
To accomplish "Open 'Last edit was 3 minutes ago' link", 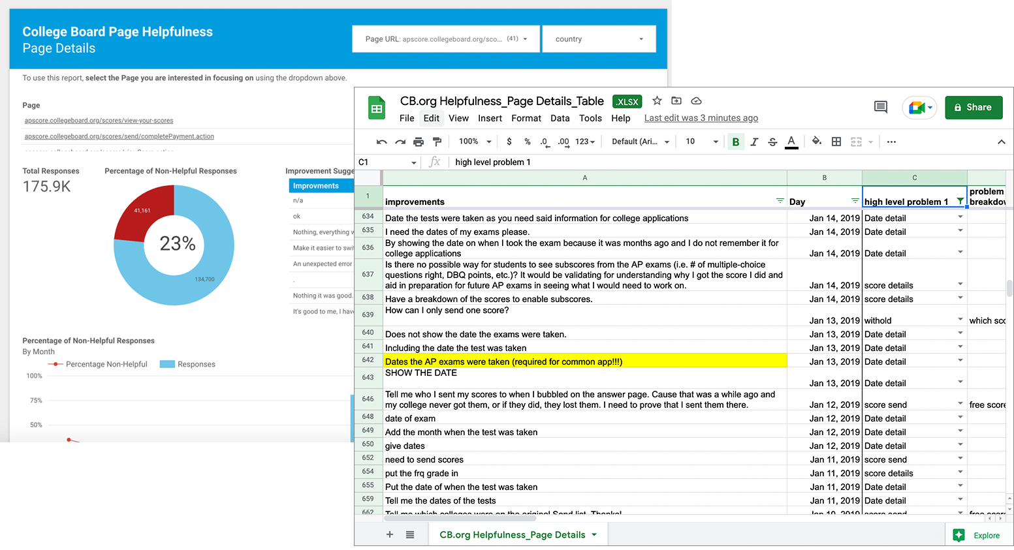I will pos(701,118).
